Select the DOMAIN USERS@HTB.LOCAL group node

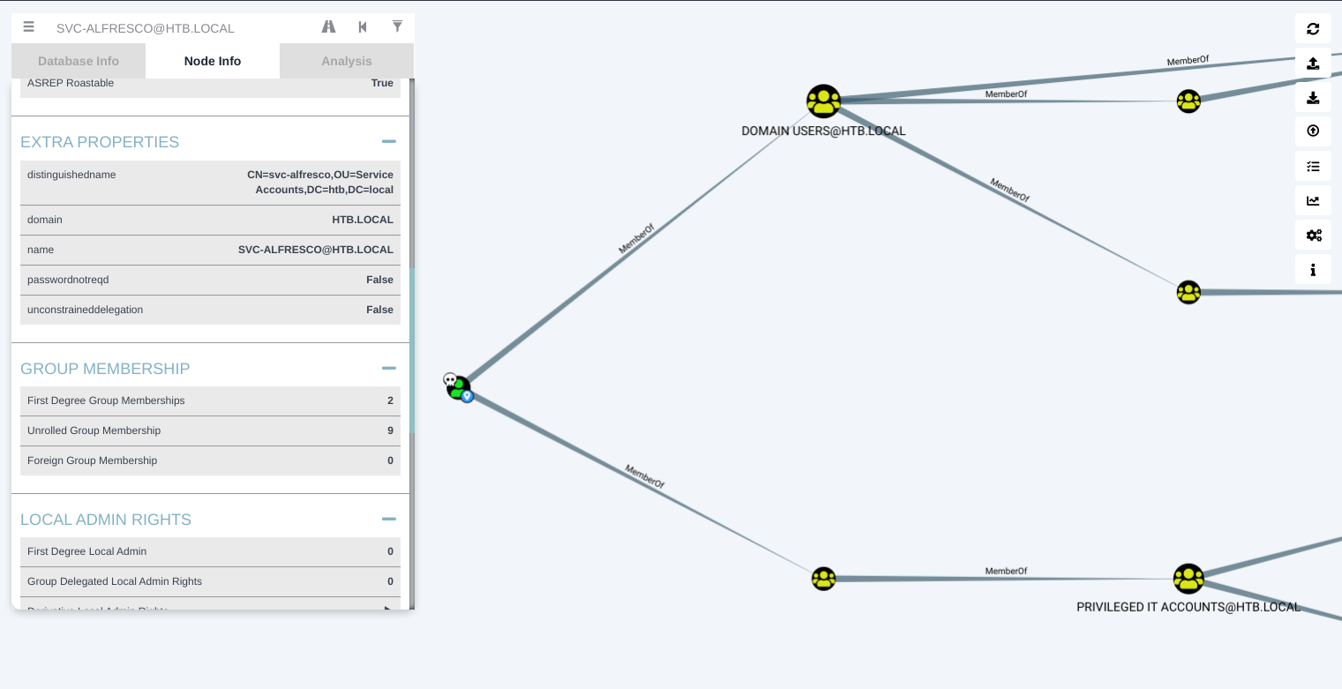point(823,101)
